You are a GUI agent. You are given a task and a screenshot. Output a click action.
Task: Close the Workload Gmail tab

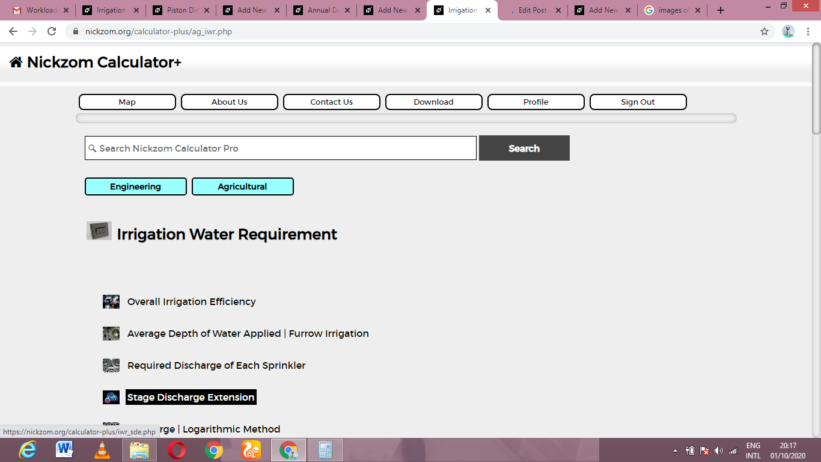point(66,10)
